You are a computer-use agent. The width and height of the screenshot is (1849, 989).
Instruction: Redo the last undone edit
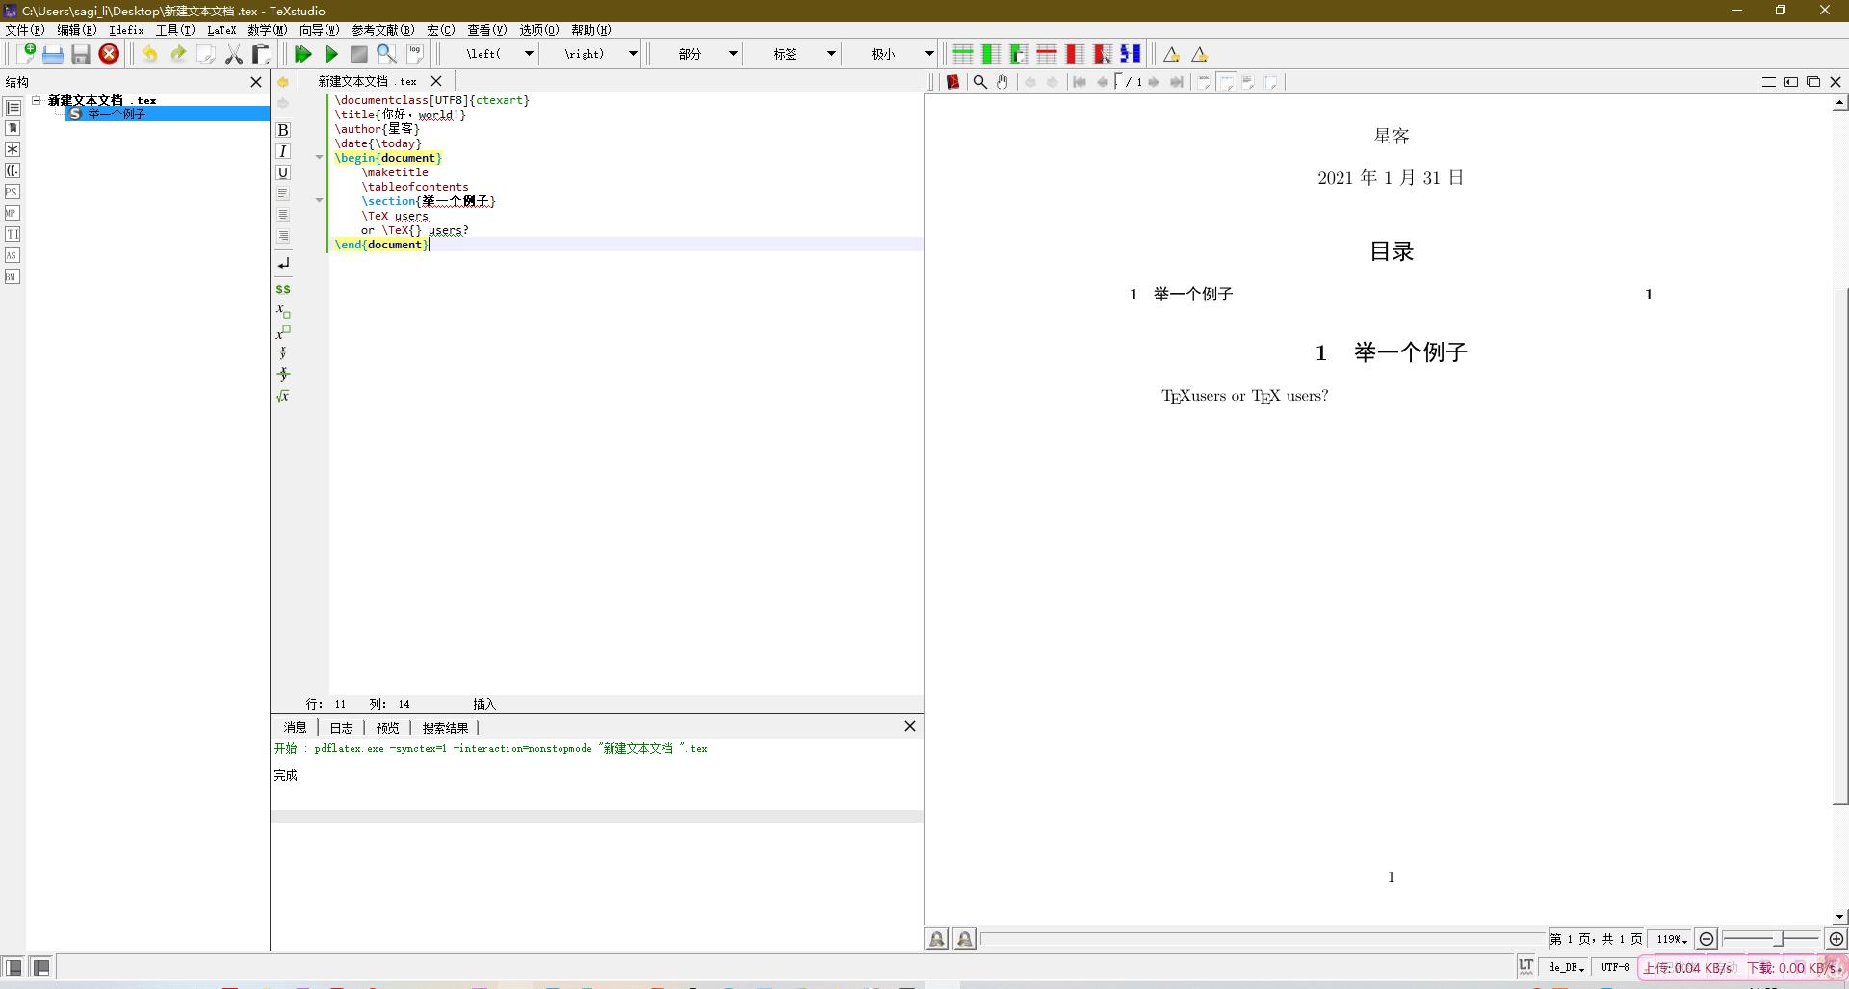tap(177, 54)
